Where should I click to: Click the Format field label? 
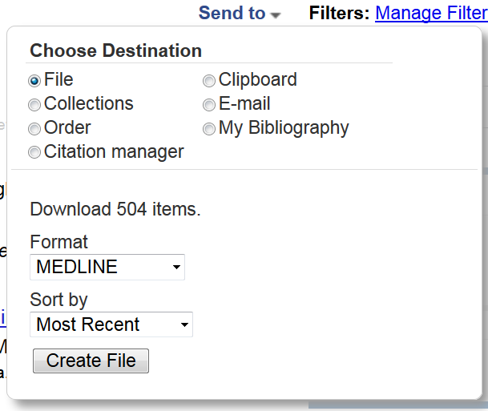click(x=58, y=242)
